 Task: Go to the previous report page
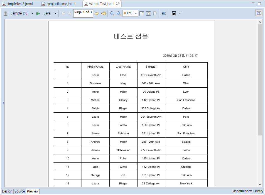70,13
